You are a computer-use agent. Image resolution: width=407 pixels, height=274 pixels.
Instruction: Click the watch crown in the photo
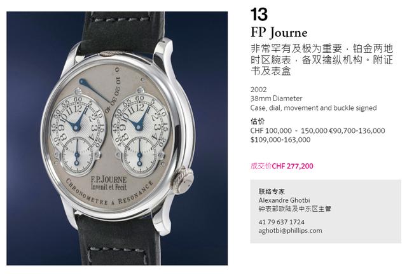tap(184, 180)
